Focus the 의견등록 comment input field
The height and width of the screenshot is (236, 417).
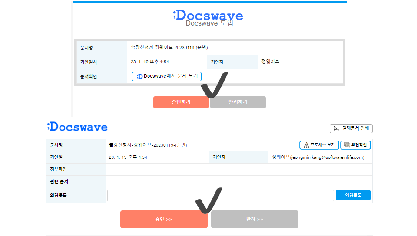pos(221,196)
